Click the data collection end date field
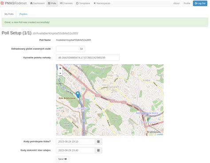 coord(75,150)
